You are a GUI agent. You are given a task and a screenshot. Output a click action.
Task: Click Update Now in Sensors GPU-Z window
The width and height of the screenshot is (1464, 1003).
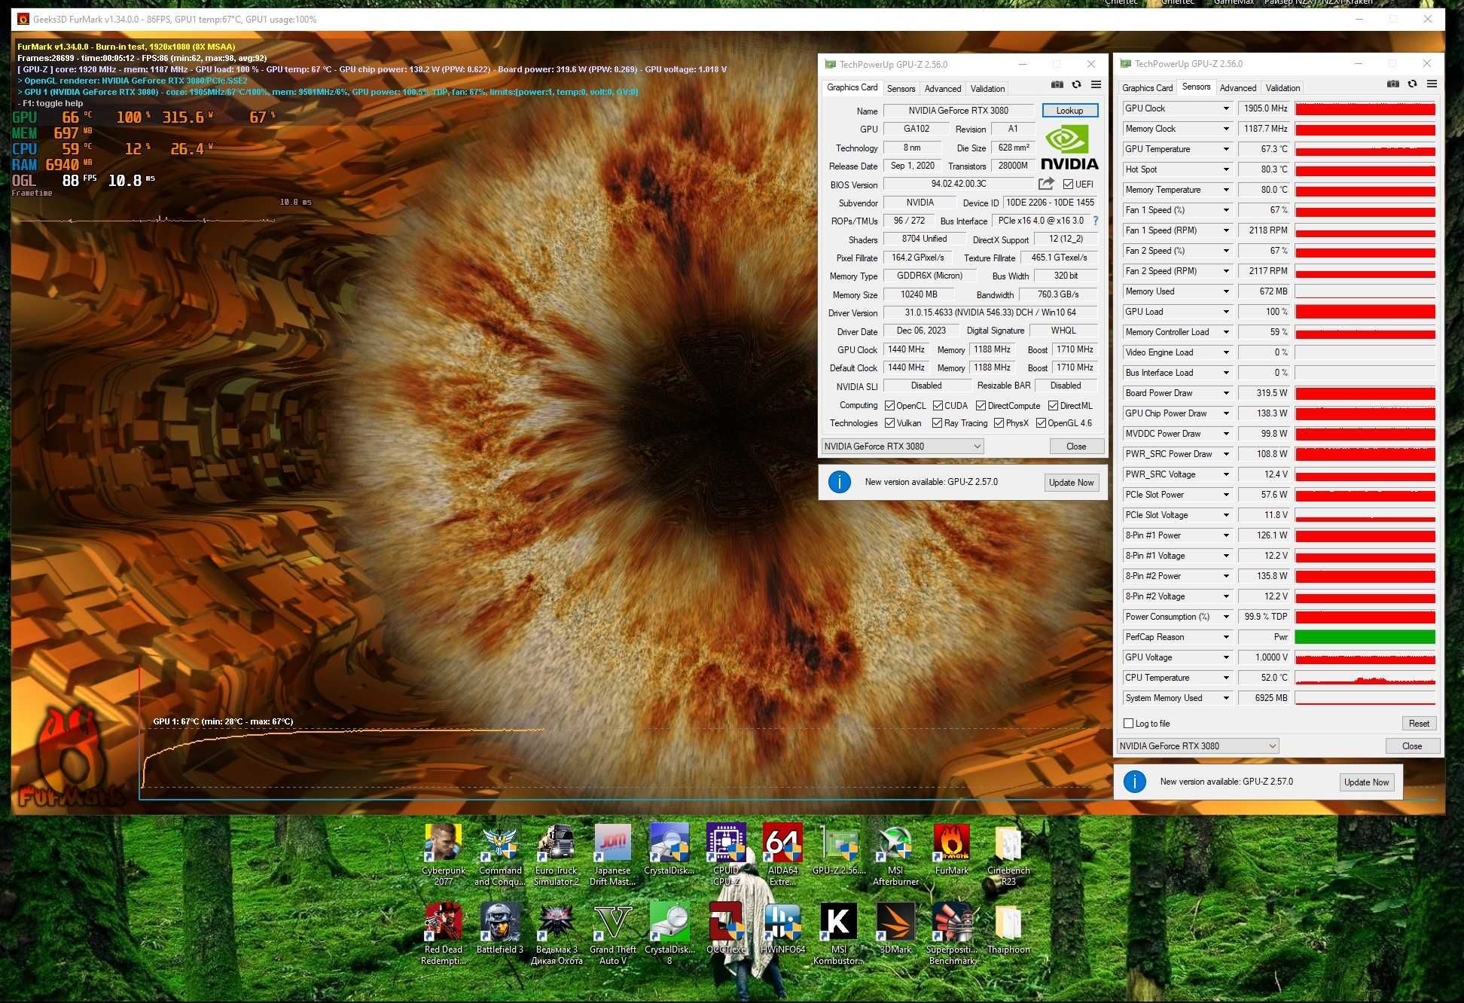(x=1366, y=782)
